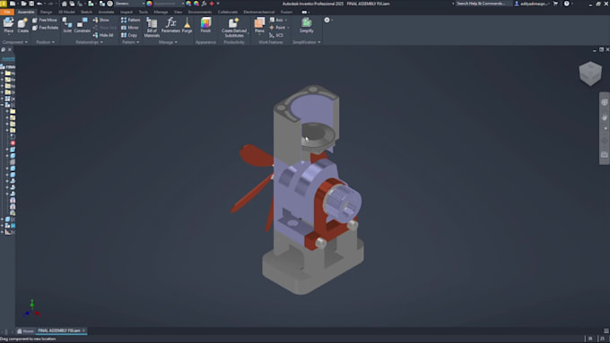The height and width of the screenshot is (343, 610).
Task: Click the Create component icon
Action: [x=22, y=25]
